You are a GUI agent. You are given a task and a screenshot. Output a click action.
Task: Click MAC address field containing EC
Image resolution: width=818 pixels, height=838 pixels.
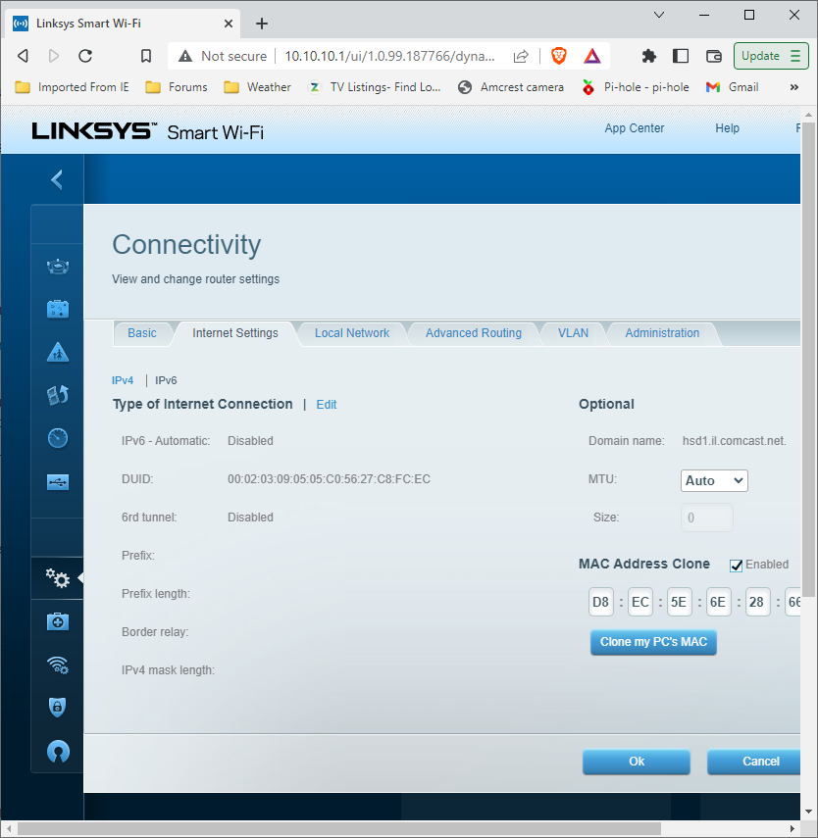(640, 602)
